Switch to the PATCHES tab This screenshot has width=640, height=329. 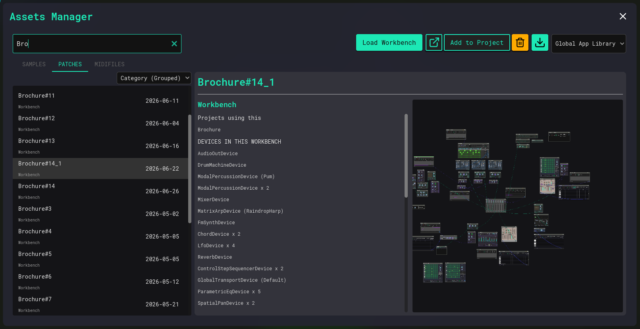click(70, 64)
